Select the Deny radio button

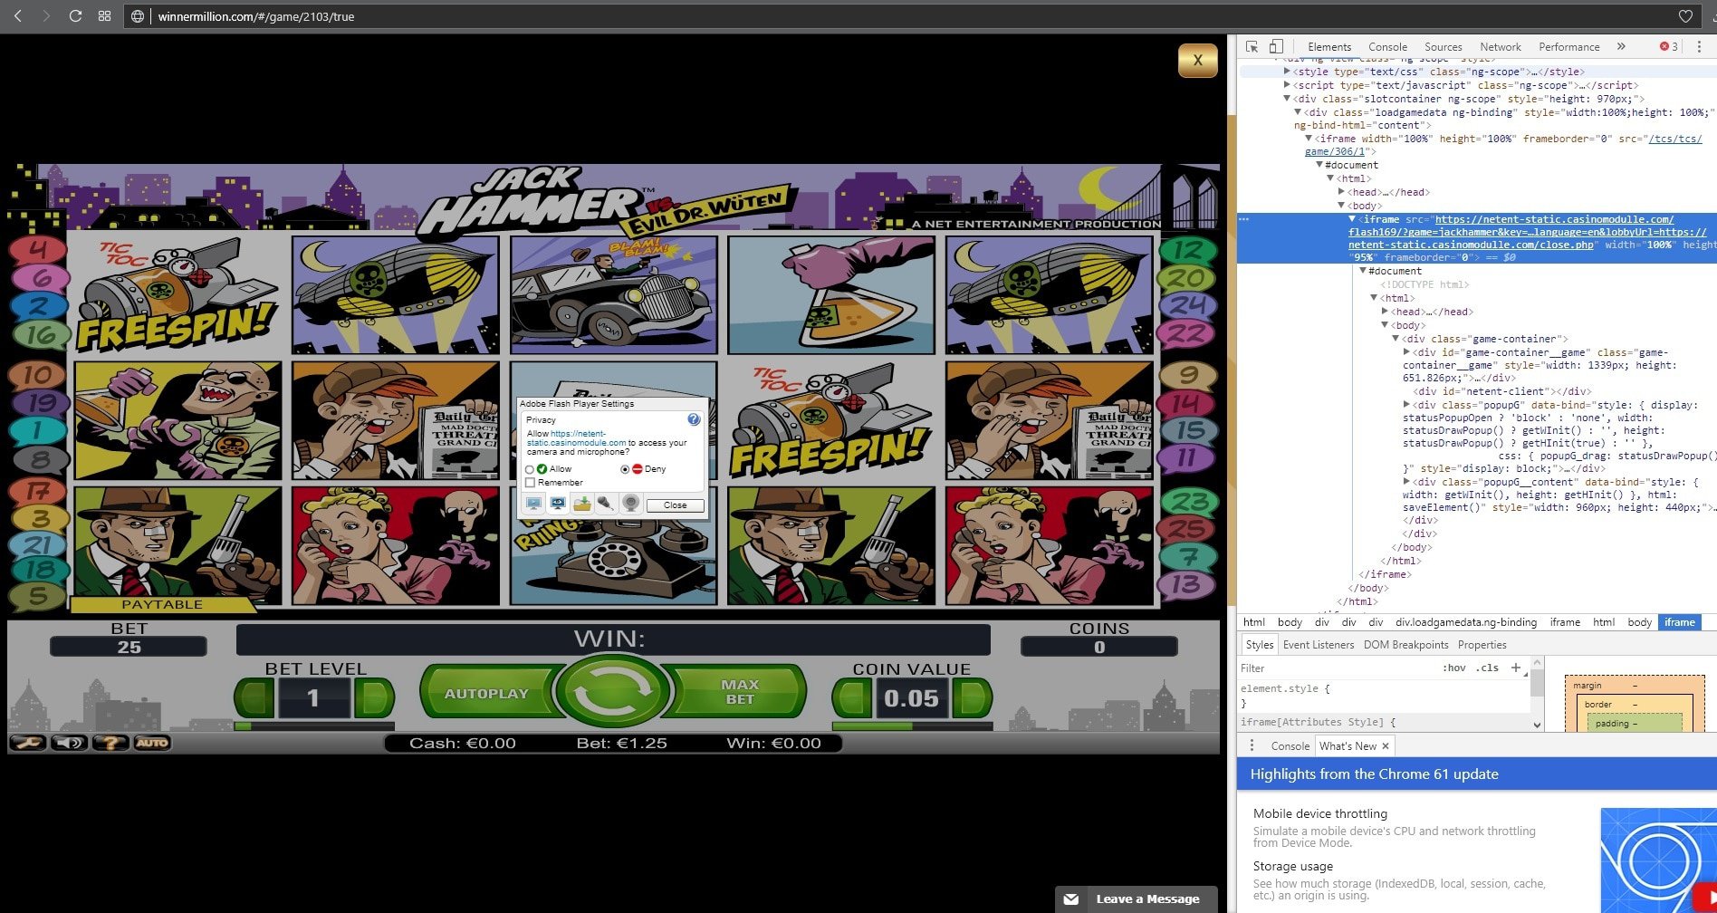pyautogui.click(x=625, y=469)
